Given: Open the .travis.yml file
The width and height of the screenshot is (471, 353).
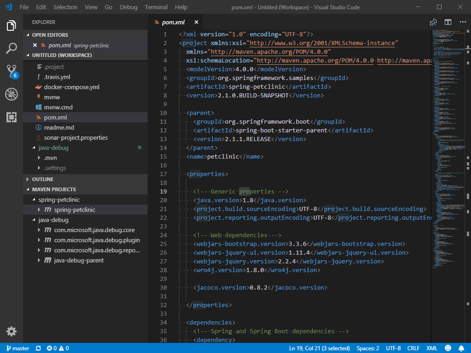Looking at the screenshot, I should (85, 77).
